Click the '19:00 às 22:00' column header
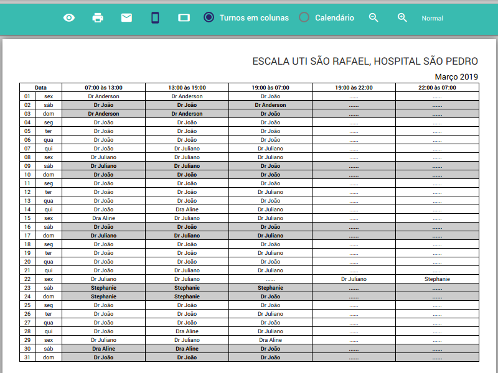Viewport: 498px width, 373px height. [x=354, y=88]
